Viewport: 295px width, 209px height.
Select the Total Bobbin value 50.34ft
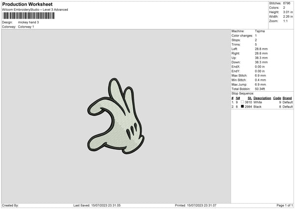(260, 89)
